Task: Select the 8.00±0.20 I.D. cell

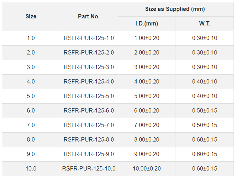Action: (x=147, y=139)
